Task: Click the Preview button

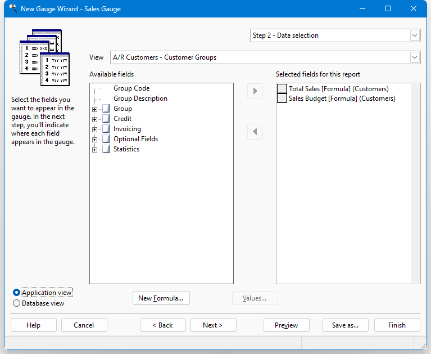Action: [x=287, y=325]
